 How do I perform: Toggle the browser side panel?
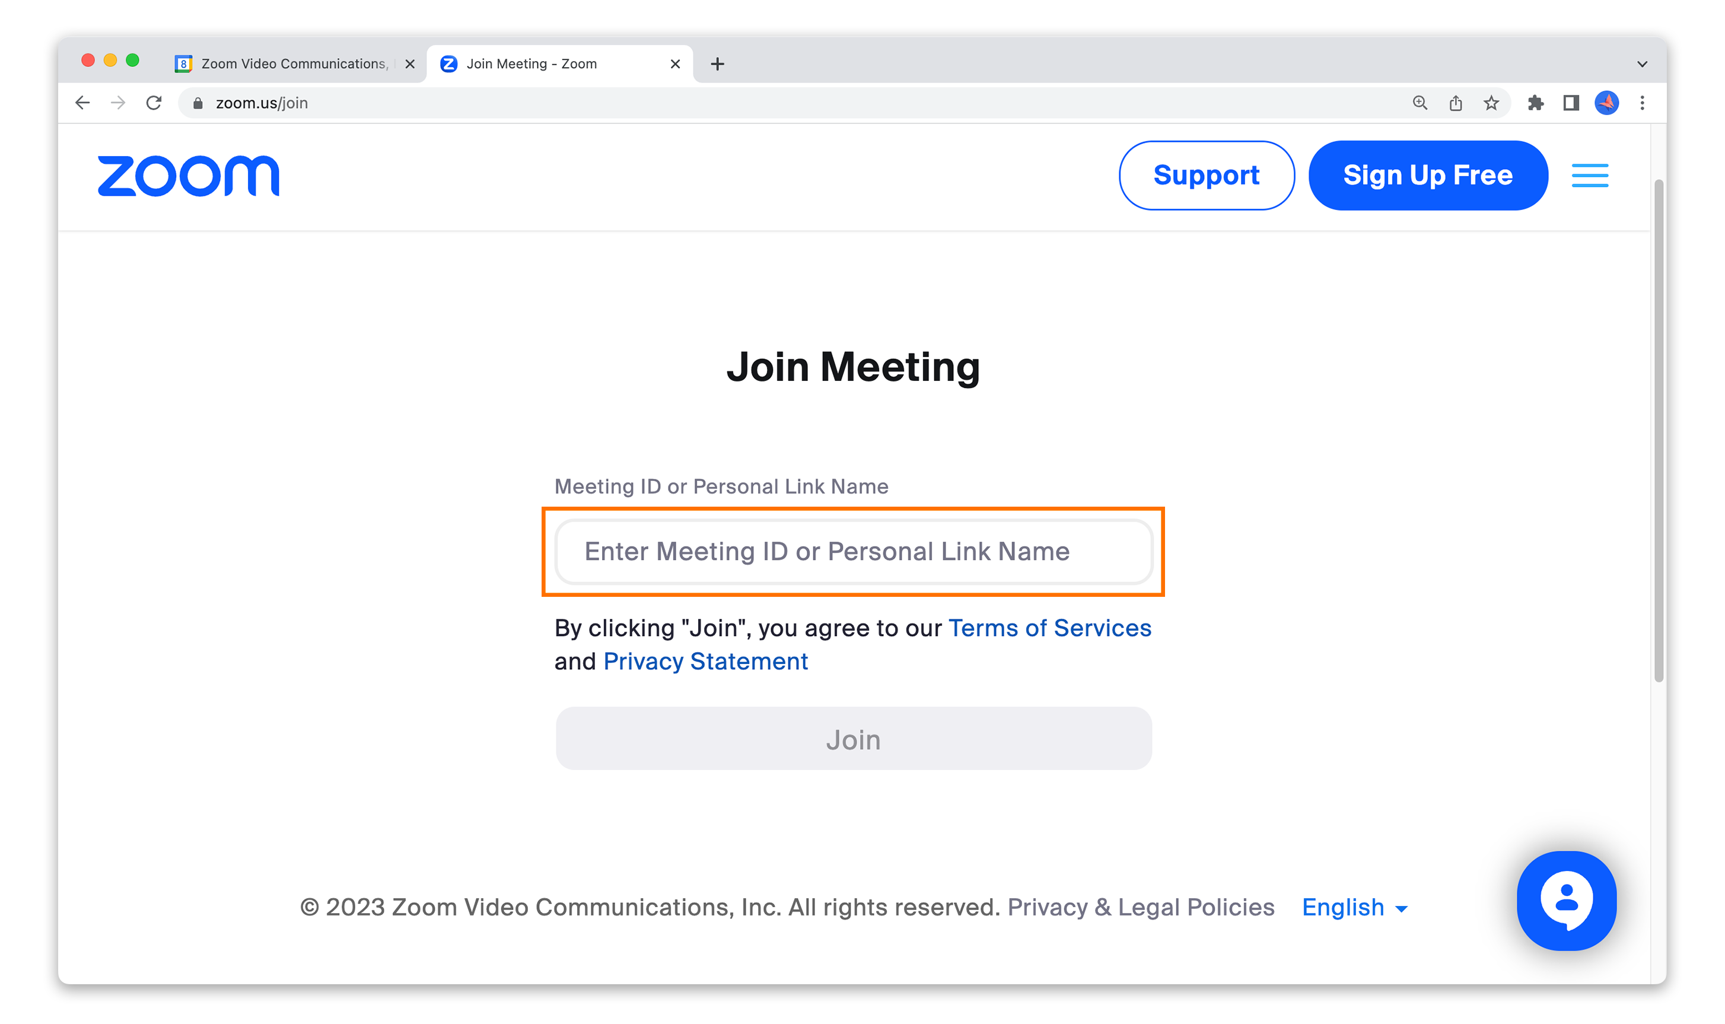point(1571,103)
